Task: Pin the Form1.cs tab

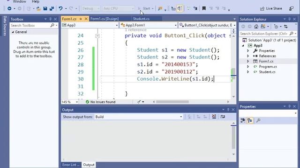Action: [x=81, y=19]
